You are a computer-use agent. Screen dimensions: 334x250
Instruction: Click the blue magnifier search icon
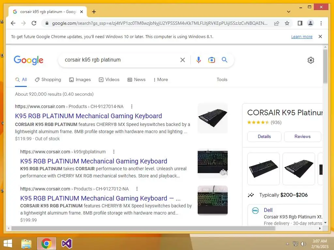coord(224,60)
